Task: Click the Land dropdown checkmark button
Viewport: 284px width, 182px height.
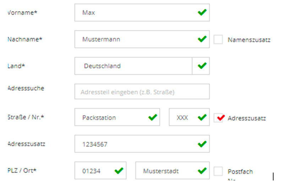Action: pos(201,66)
